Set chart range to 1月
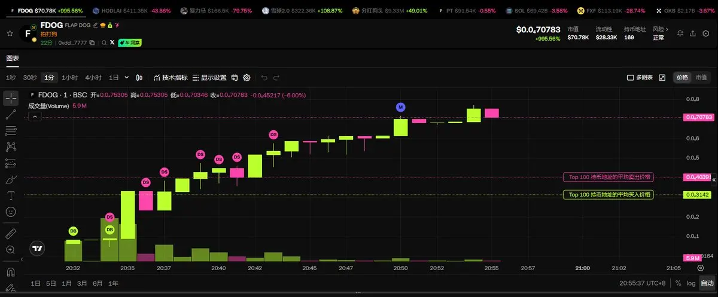 point(67,283)
